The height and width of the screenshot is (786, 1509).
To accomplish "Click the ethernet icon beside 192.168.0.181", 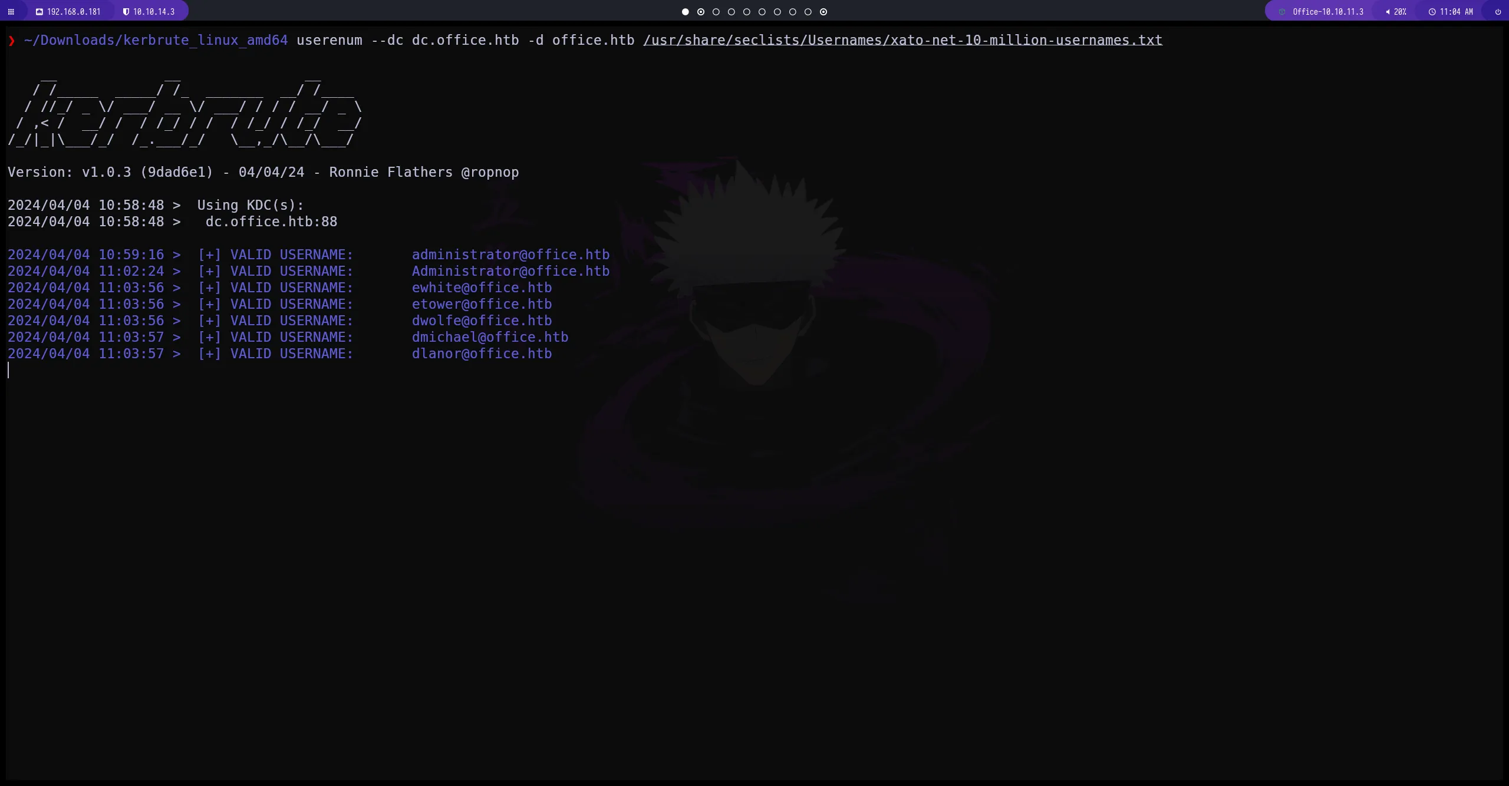I will (39, 12).
